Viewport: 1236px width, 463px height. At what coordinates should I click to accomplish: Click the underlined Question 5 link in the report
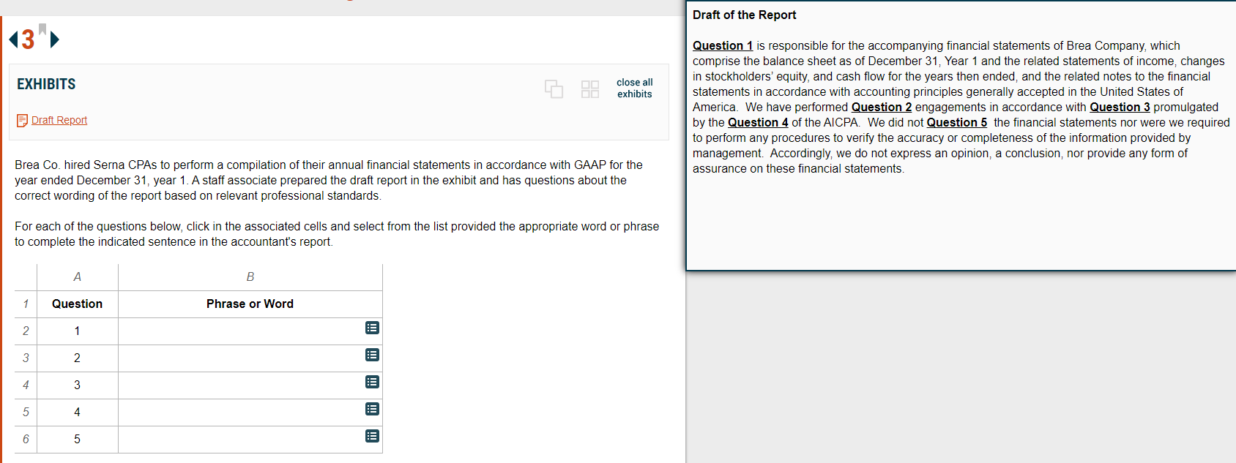tap(956, 122)
